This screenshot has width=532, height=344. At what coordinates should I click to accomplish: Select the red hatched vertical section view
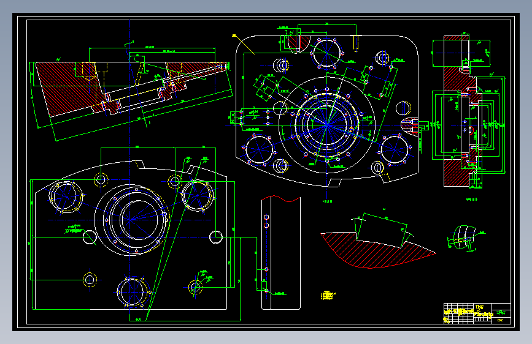(468, 110)
